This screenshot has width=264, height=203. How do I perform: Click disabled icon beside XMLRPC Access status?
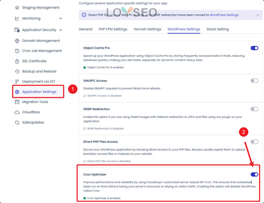coord(84,96)
